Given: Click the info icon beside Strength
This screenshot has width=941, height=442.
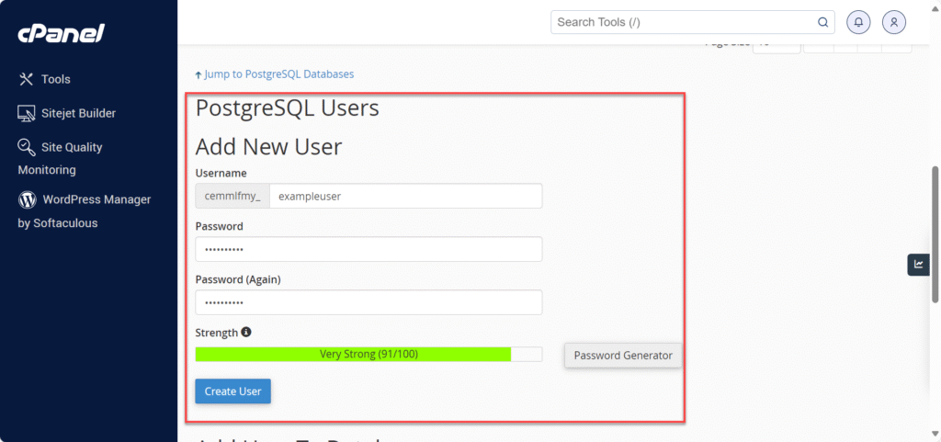Looking at the screenshot, I should point(246,333).
